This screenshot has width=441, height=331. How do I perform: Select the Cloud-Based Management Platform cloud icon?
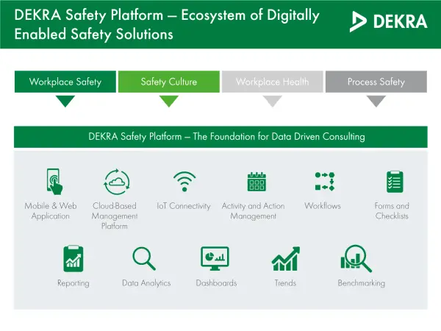click(x=117, y=182)
